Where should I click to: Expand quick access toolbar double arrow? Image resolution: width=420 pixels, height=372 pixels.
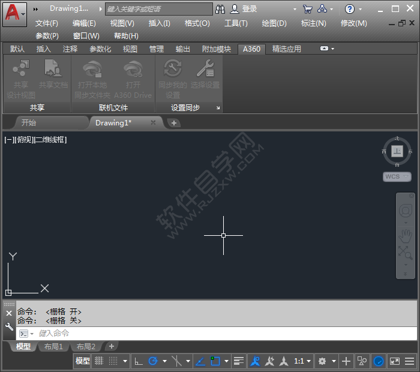pos(35,9)
